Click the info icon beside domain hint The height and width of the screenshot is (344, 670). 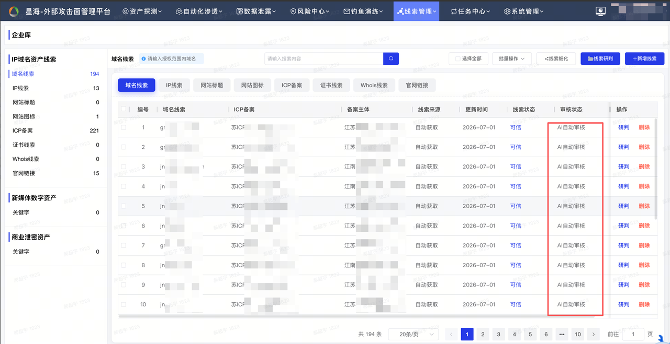143,59
